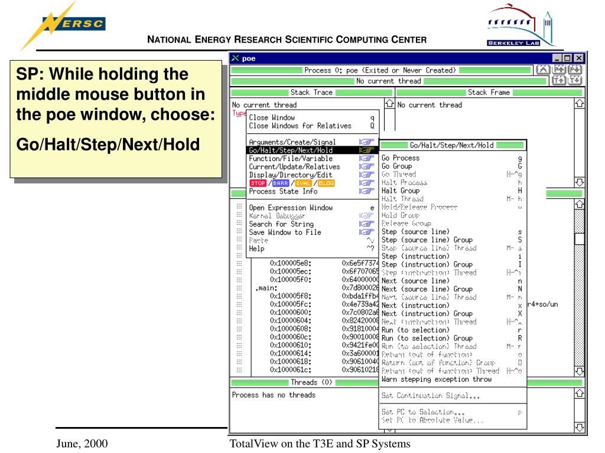Screen dimensions: 605x453
Task: Click the source pane scroll-up arrow
Action: (580, 204)
